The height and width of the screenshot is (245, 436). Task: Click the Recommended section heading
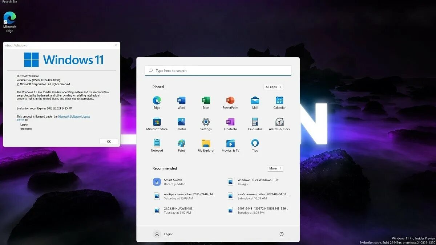pos(165,168)
